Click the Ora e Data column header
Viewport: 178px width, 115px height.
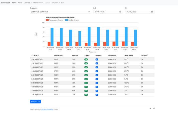(35, 56)
